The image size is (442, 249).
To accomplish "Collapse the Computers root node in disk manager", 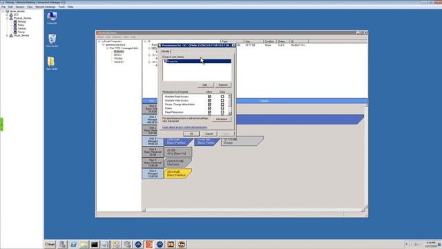I will [99, 41].
